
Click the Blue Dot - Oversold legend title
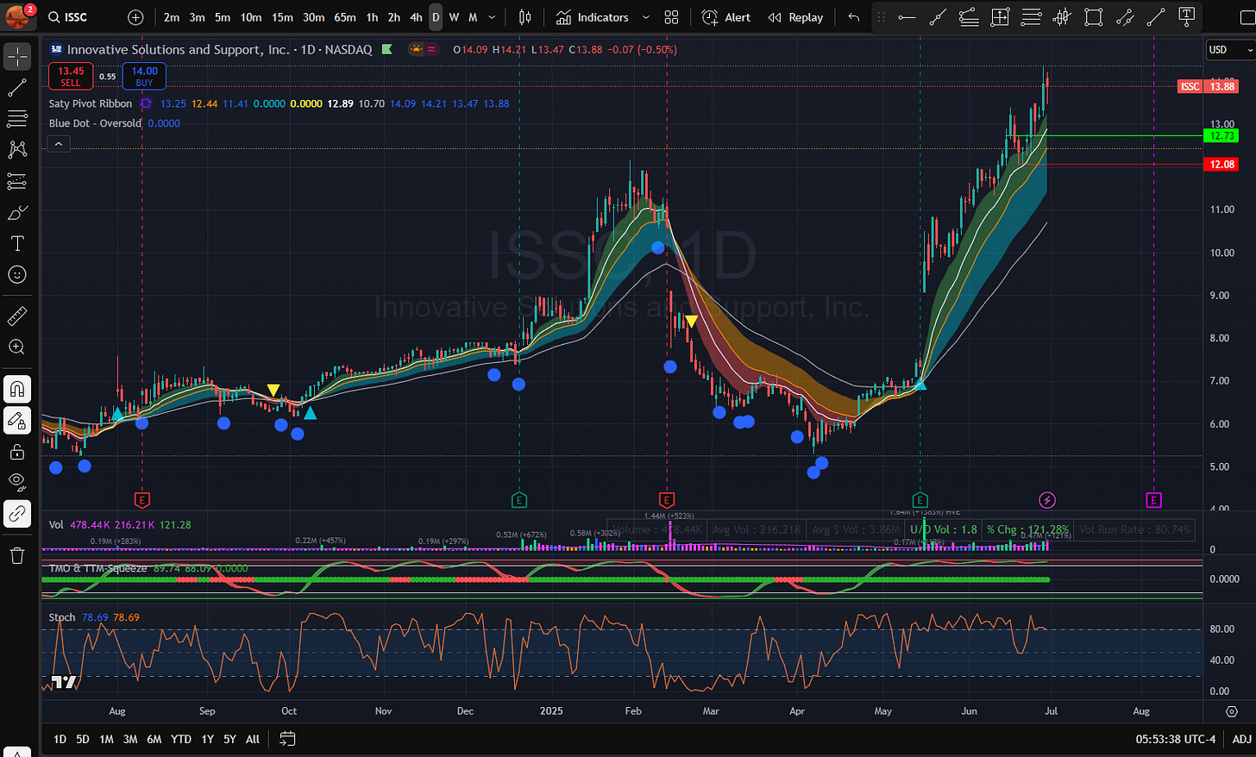click(x=95, y=123)
